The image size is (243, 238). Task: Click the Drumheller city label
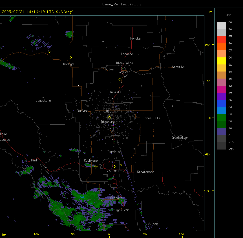(x=180, y=138)
